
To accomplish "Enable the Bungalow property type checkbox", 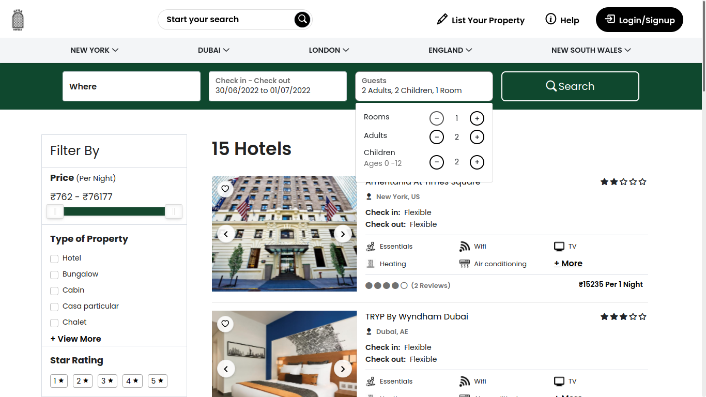I will pos(54,274).
